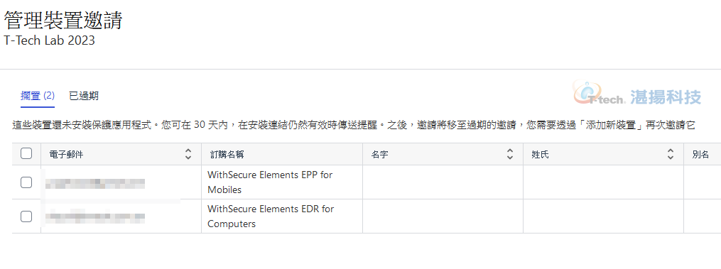Check the EDR for Computers row checkbox
The height and width of the screenshot is (269, 721).
(x=26, y=216)
